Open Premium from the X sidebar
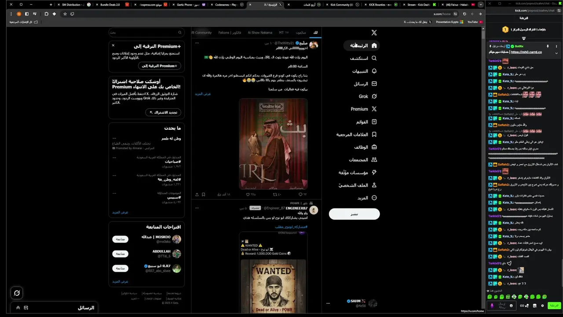The height and width of the screenshot is (317, 563). tap(364, 109)
